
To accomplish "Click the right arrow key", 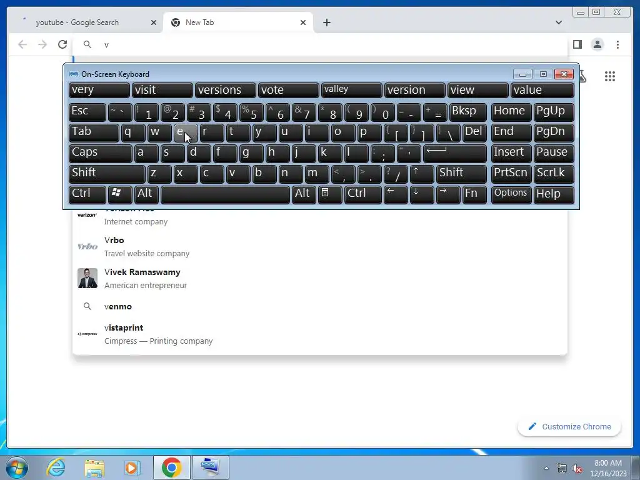I will 448,195.
